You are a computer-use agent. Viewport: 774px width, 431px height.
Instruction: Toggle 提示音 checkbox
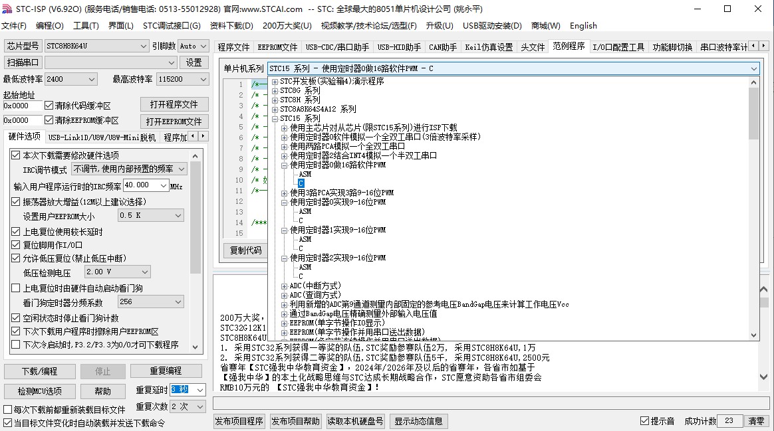pyautogui.click(x=644, y=421)
